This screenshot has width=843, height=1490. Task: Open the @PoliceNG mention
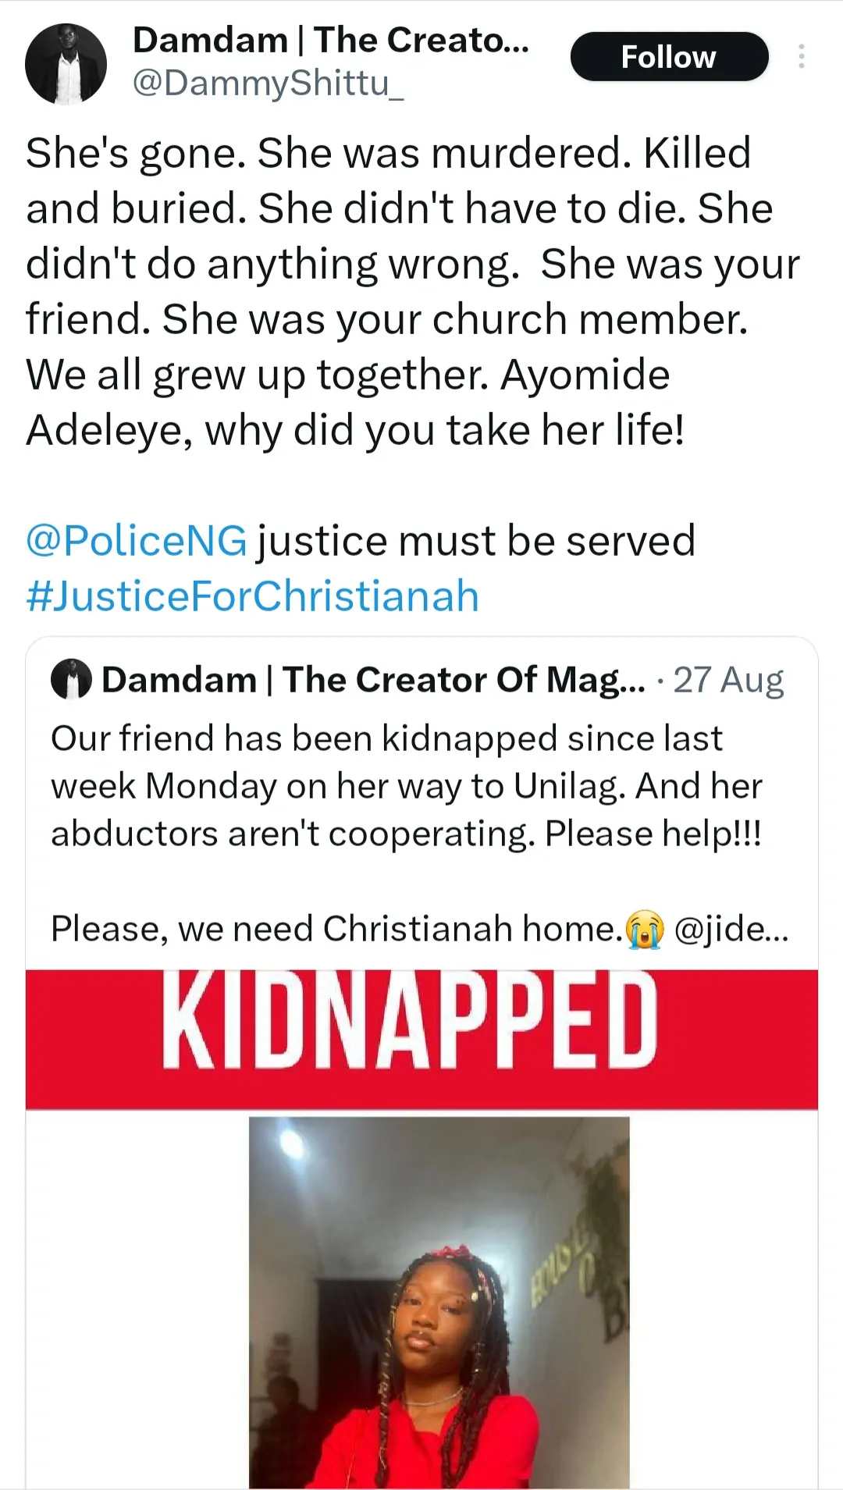click(x=136, y=541)
